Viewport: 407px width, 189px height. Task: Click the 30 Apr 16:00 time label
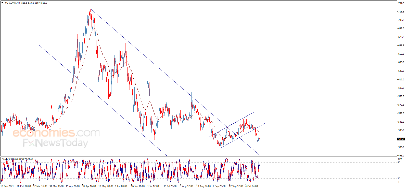click(x=89, y=186)
